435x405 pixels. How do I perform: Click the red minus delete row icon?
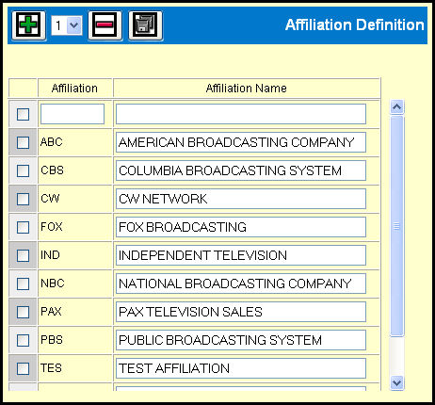click(x=105, y=25)
